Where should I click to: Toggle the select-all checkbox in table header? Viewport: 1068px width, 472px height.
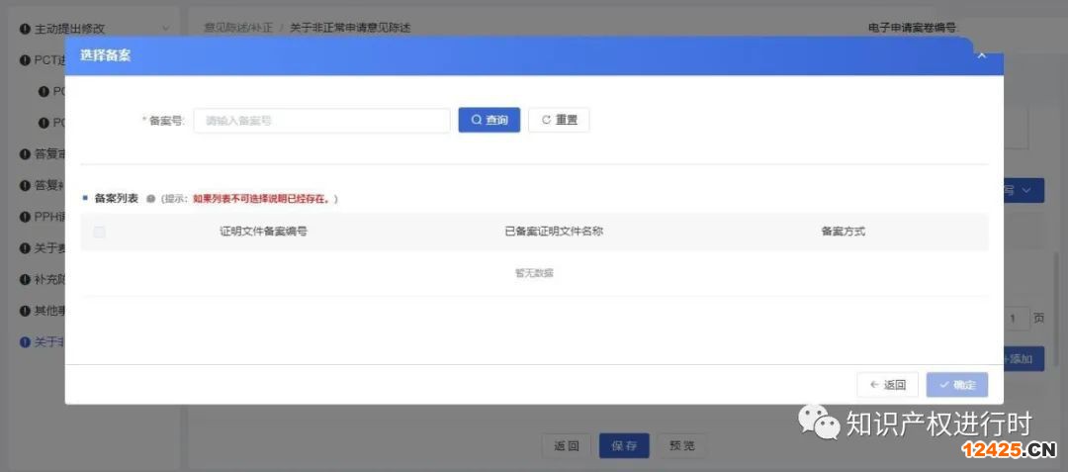click(99, 232)
